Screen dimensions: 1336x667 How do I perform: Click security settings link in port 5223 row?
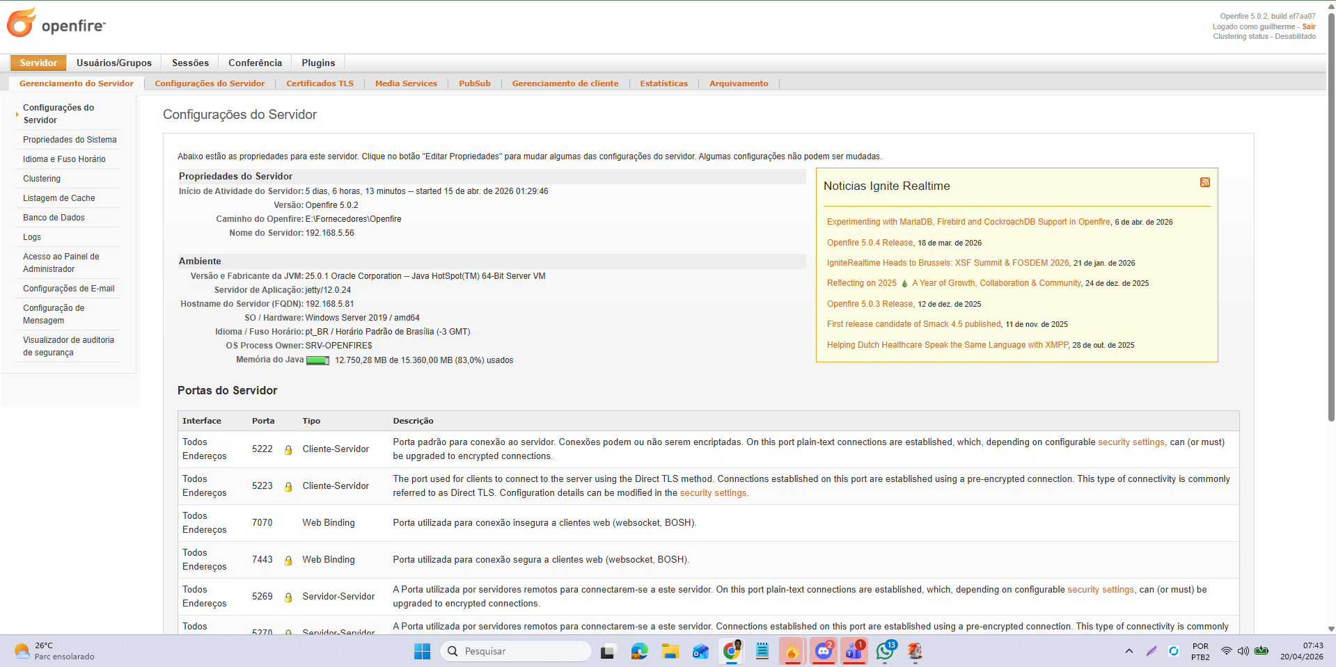tap(713, 493)
